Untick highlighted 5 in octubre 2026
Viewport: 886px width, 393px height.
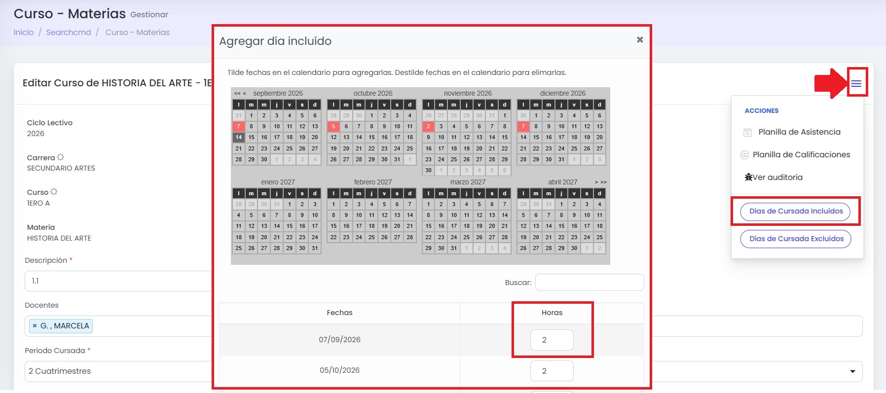(333, 126)
